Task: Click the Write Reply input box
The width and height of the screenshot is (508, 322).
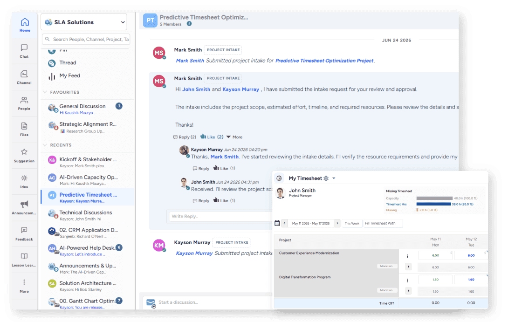Action: coord(220,216)
